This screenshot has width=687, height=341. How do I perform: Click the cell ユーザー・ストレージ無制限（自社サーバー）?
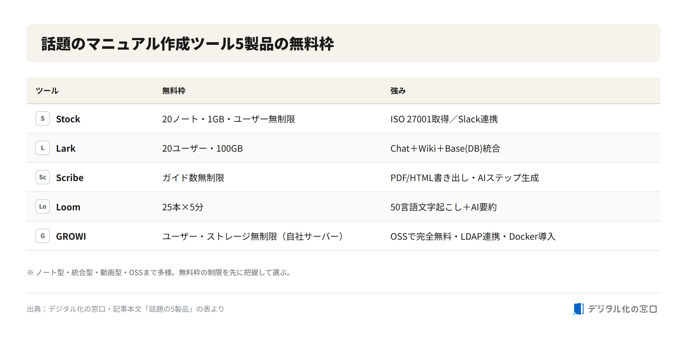point(253,236)
